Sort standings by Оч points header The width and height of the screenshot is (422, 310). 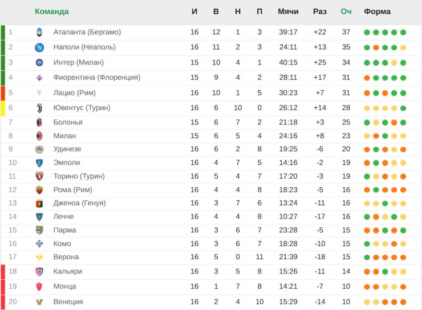(x=346, y=11)
